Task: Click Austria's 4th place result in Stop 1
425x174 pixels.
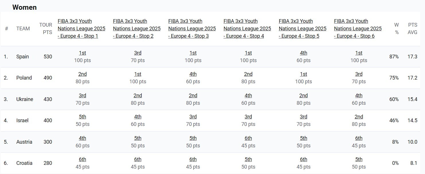Action: pyautogui.click(x=82, y=138)
